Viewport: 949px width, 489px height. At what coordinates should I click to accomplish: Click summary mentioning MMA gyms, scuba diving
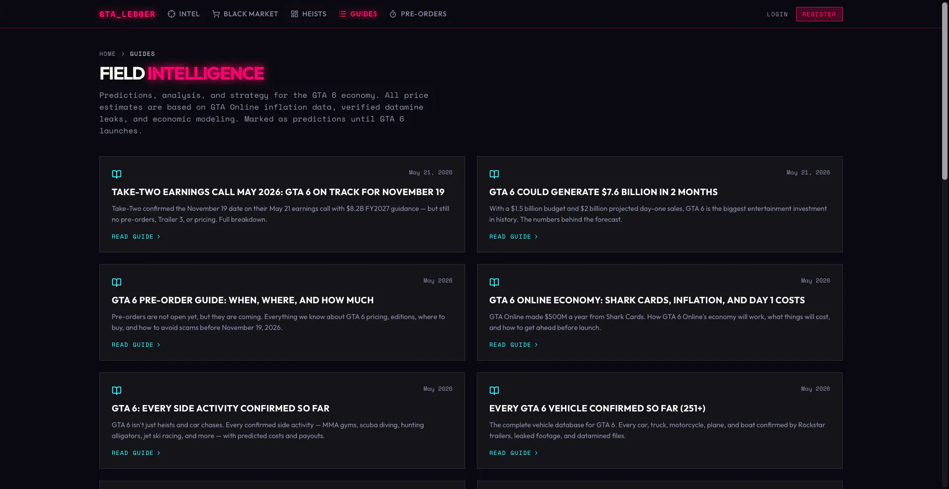pyautogui.click(x=268, y=431)
